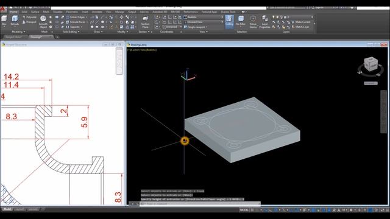Click the Line tool in Draw panel
The image size is (390, 219).
97,22
